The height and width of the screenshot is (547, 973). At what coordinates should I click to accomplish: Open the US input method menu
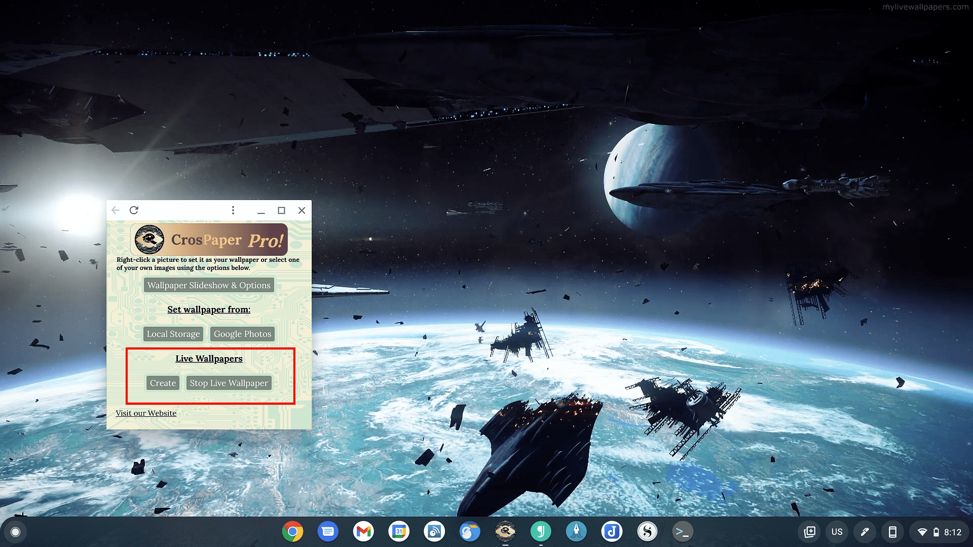tap(837, 532)
